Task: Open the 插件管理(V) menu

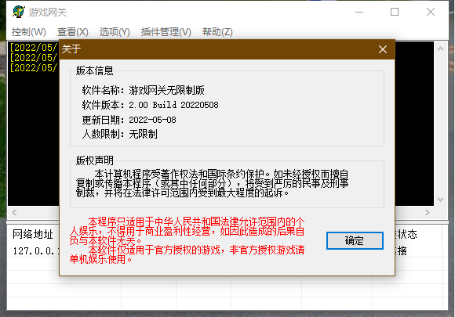Action: [x=166, y=31]
